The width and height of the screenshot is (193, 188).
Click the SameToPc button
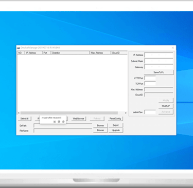click(159, 72)
